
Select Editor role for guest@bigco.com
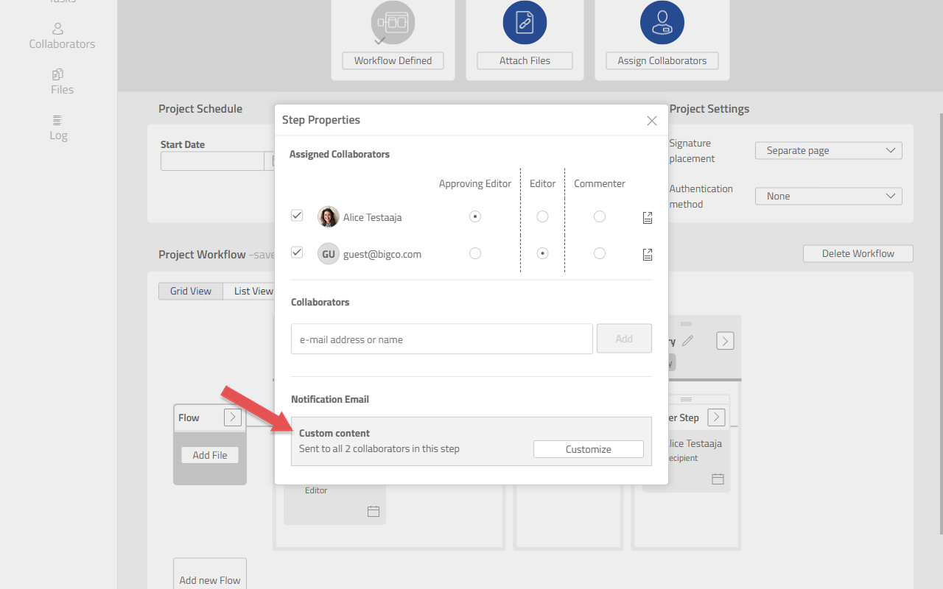542,253
